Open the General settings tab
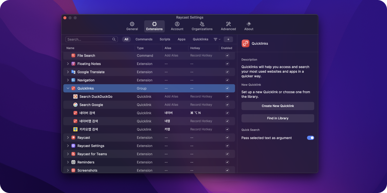Image resolution: width=387 pixels, height=193 pixels. coord(132,26)
